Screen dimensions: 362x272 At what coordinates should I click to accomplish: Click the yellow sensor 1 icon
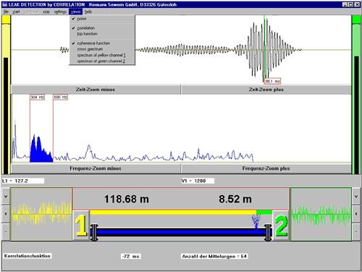[x=81, y=226]
